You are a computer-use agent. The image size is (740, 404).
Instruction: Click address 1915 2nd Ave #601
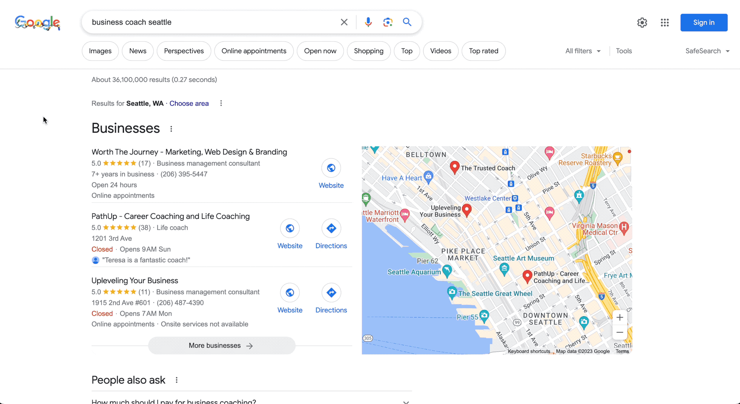pyautogui.click(x=121, y=303)
